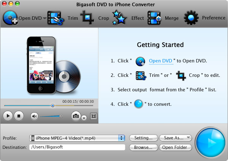
Task: Click the iPhone icon in Profile field
Action: [x=33, y=138]
